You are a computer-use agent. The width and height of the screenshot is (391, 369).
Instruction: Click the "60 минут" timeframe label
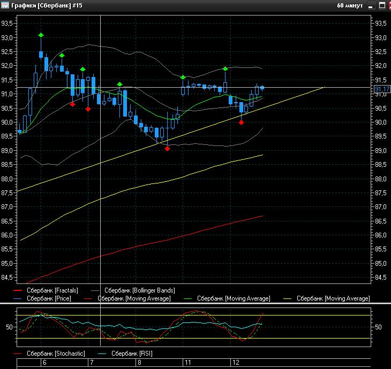click(350, 5)
